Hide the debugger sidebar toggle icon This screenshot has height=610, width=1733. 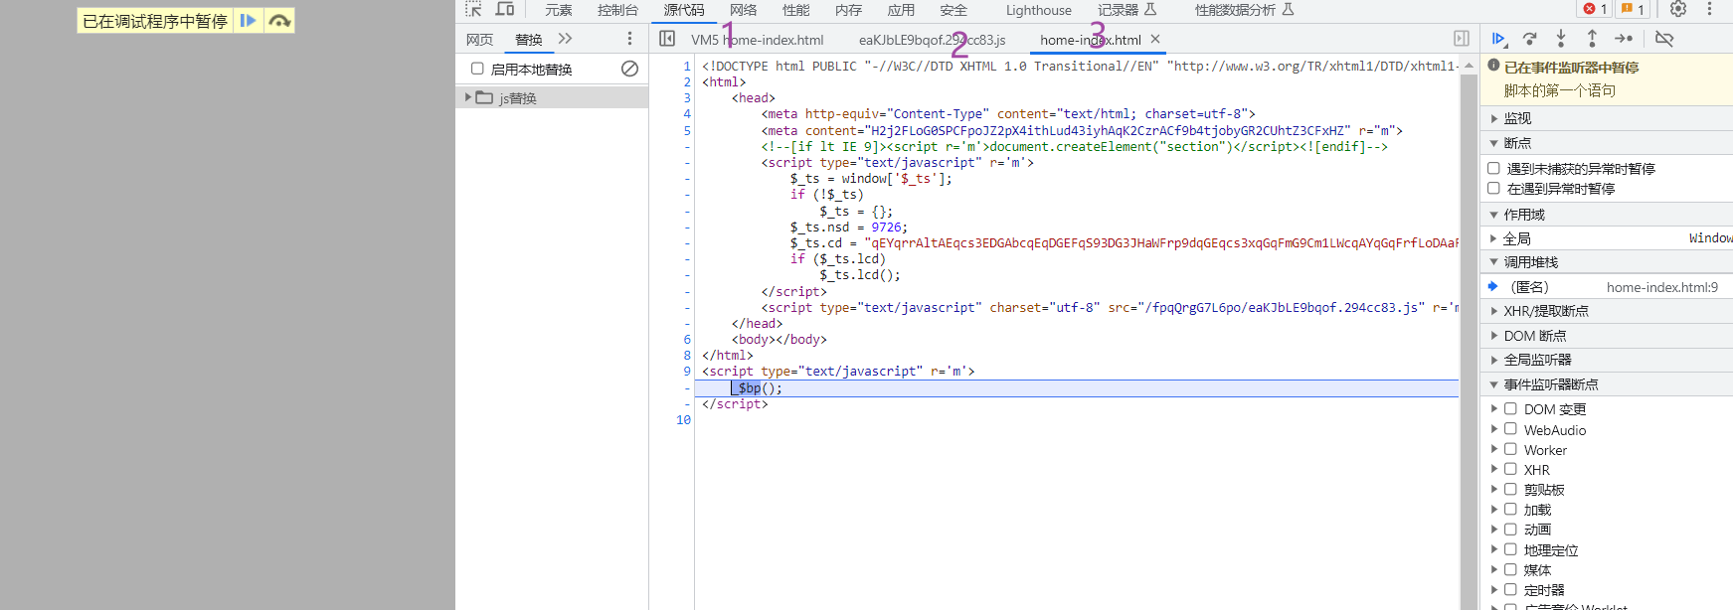[x=1462, y=39]
